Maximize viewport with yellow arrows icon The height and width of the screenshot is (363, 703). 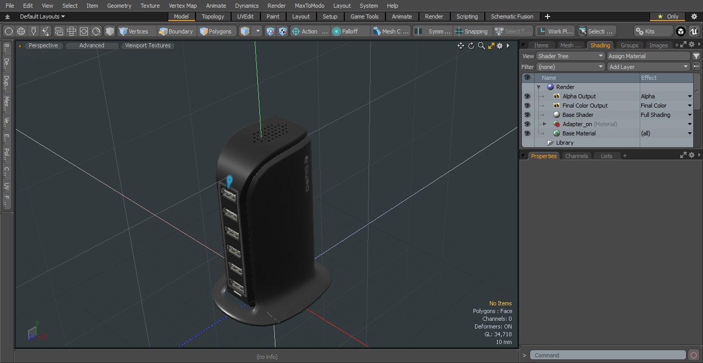[x=491, y=46]
